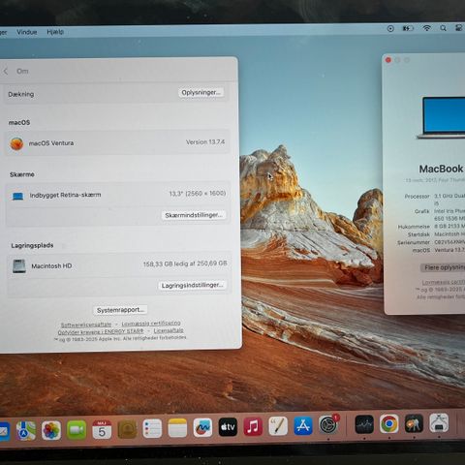Open the Softwarelicensaftale link
Image resolution: width=465 pixels, height=465 pixels.
pos(86,325)
